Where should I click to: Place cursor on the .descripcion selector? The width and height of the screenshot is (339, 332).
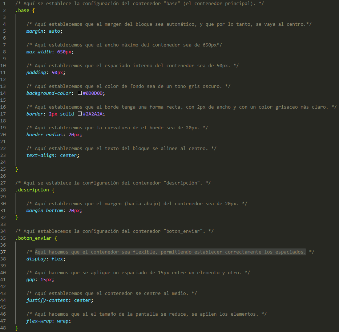coord(32,190)
